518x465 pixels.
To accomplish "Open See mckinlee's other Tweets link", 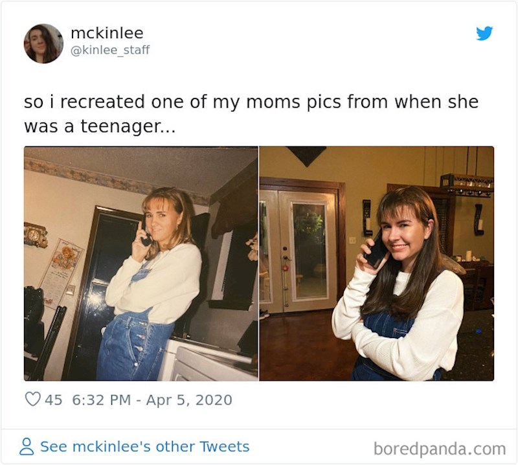I will pos(144,447).
